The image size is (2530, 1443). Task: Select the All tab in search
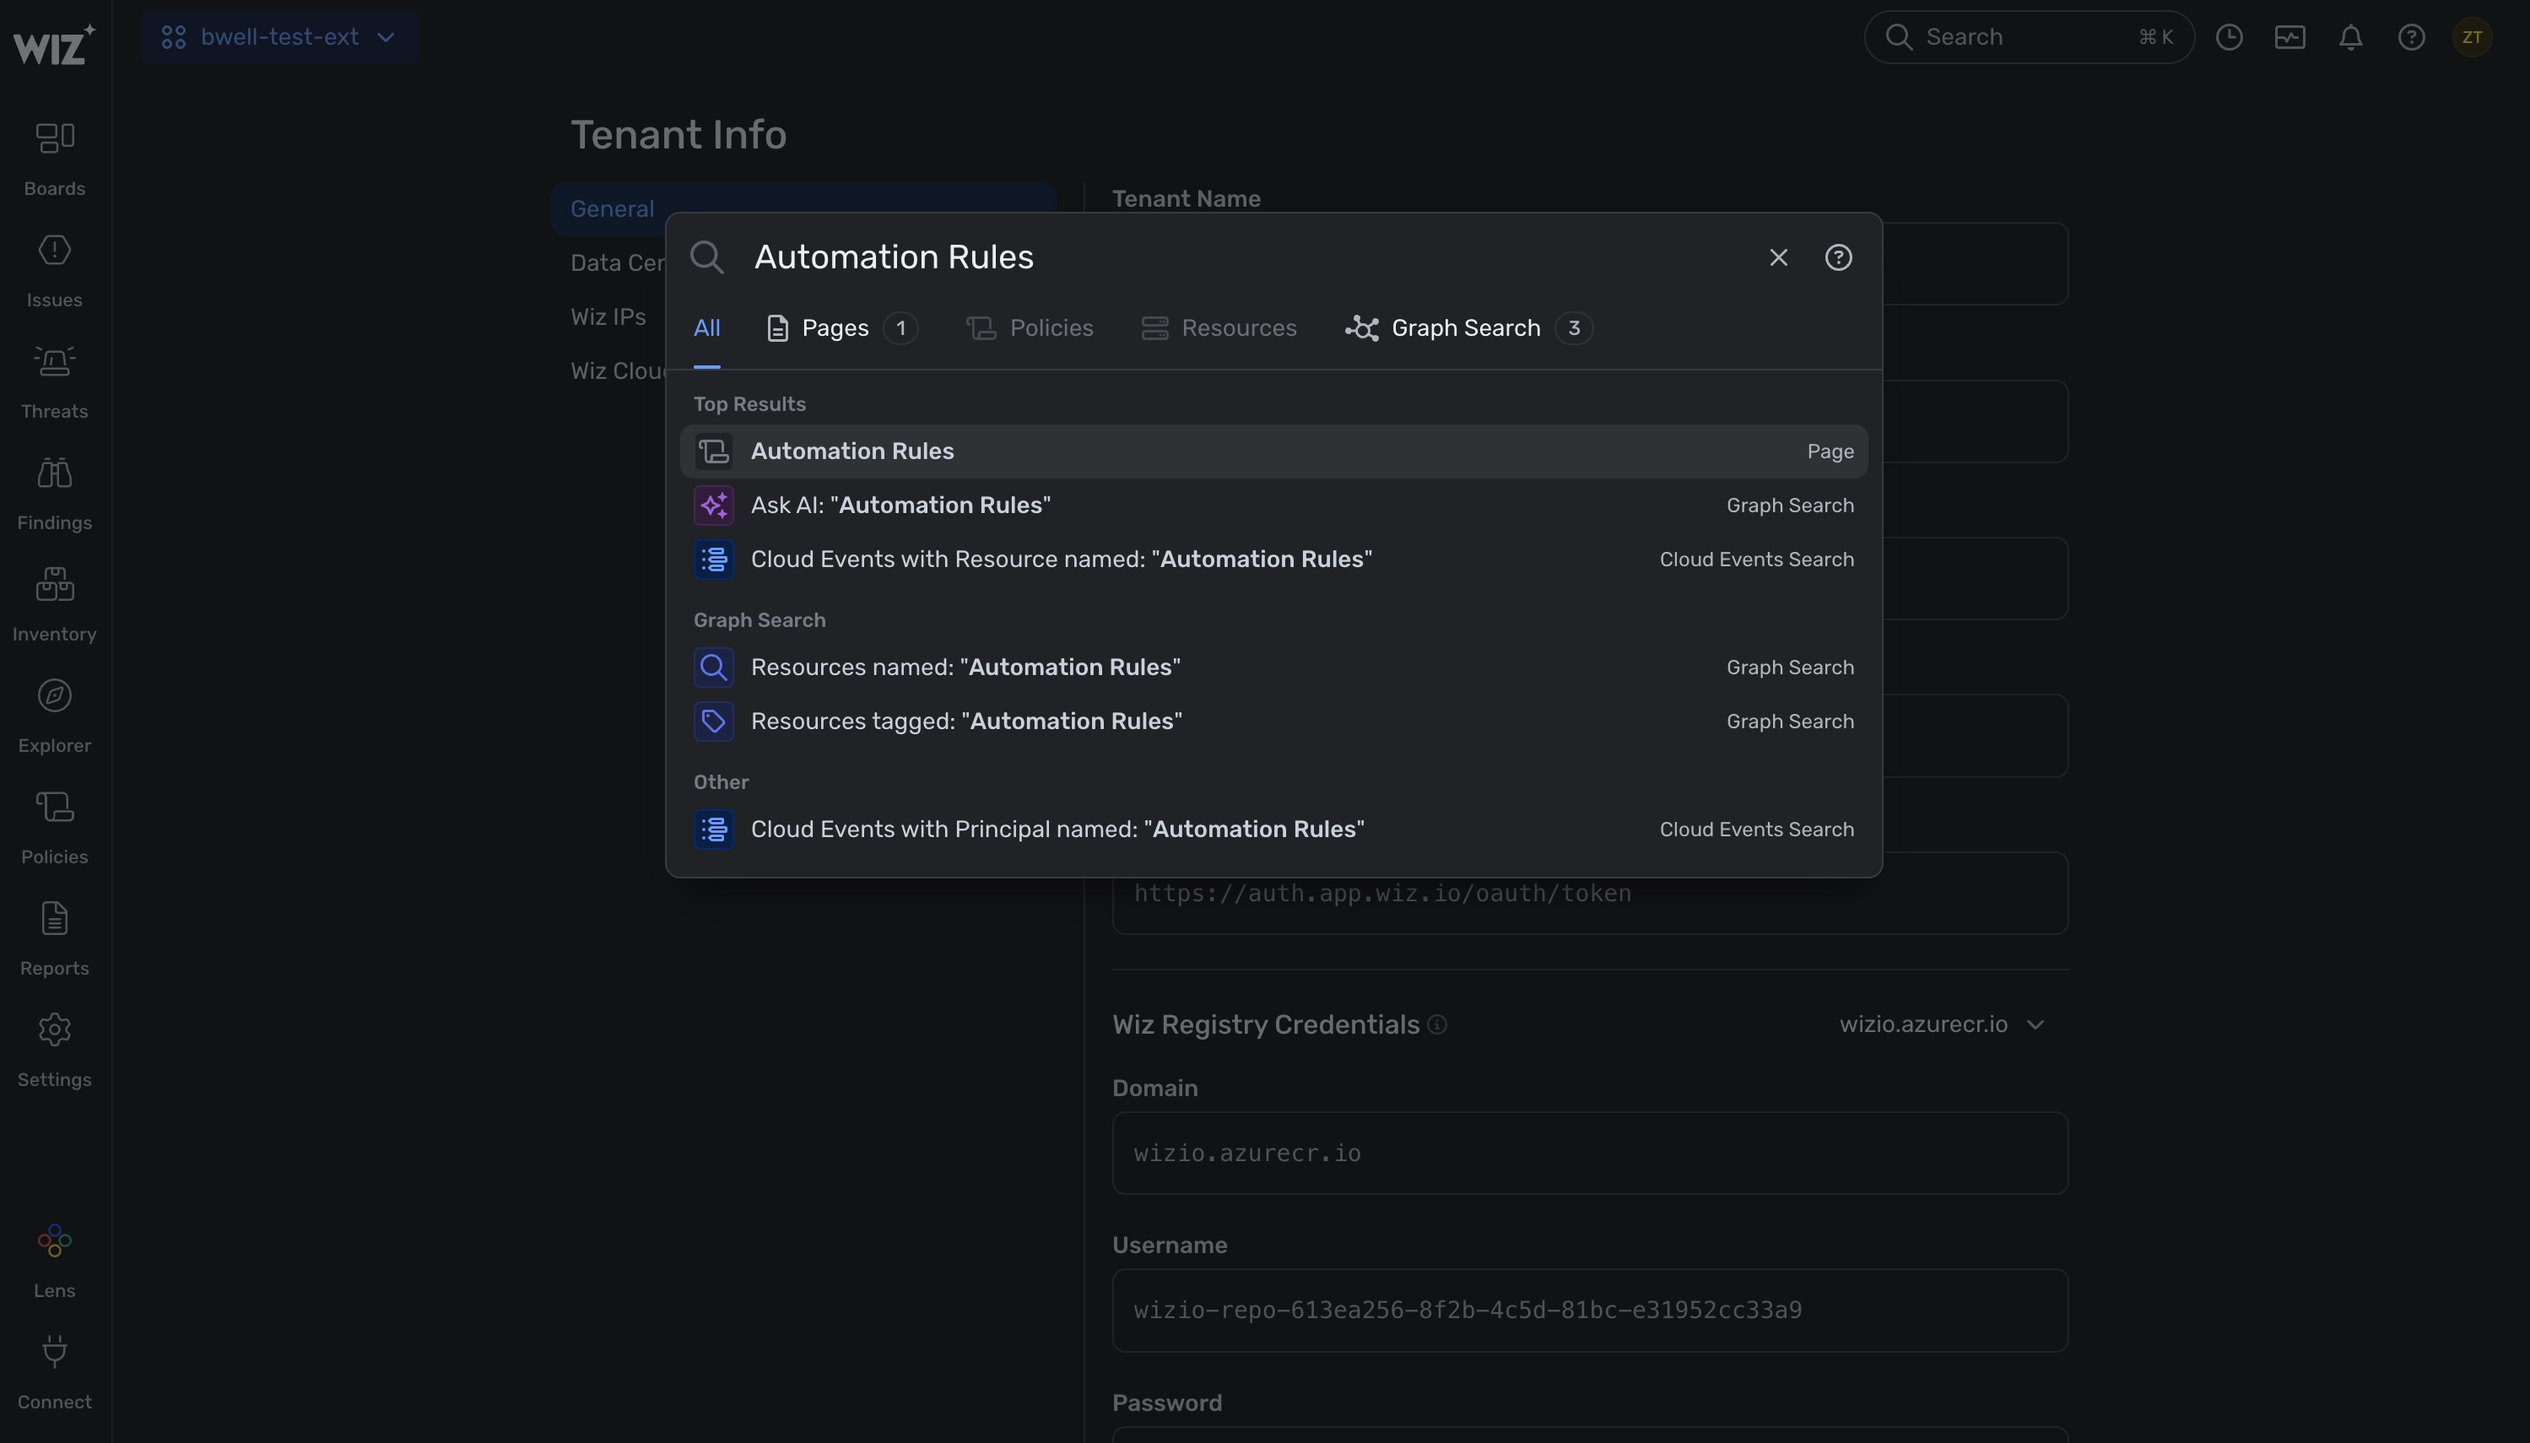point(706,328)
